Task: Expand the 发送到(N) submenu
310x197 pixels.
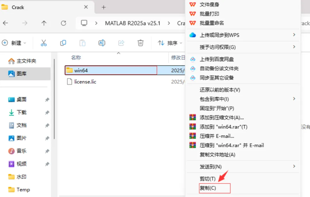Action: click(243, 167)
